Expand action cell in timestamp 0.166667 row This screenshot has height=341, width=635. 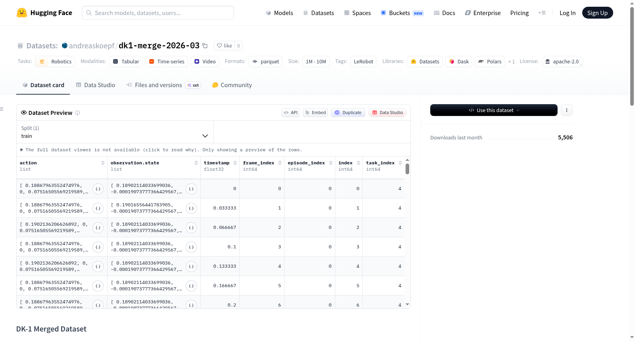point(98,286)
